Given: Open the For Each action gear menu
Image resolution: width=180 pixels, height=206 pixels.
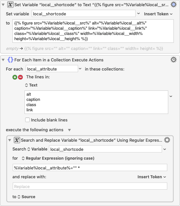Looking at the screenshot, I should (x=173, y=60).
